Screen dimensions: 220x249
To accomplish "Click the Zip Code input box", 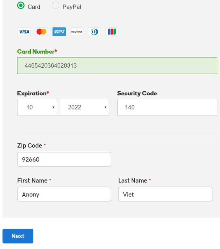I will pos(64,159).
